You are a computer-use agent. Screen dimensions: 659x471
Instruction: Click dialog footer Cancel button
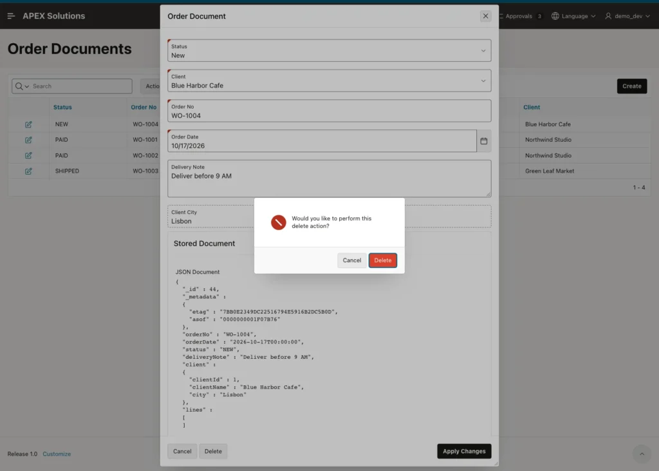pyautogui.click(x=182, y=451)
